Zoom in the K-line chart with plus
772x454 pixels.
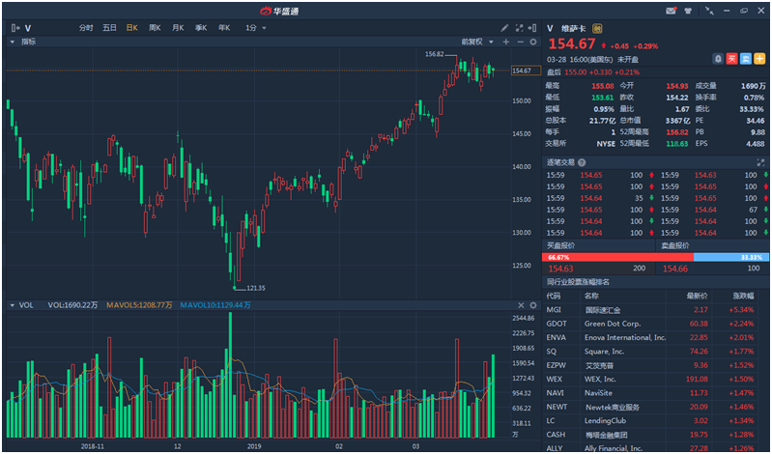tap(505, 43)
